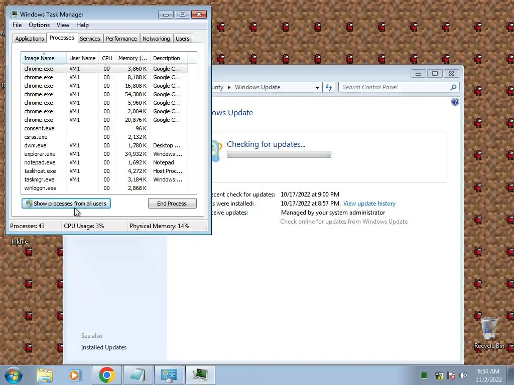The image size is (514, 385).
Task: Switch to the Applications tab
Action: [x=30, y=39]
